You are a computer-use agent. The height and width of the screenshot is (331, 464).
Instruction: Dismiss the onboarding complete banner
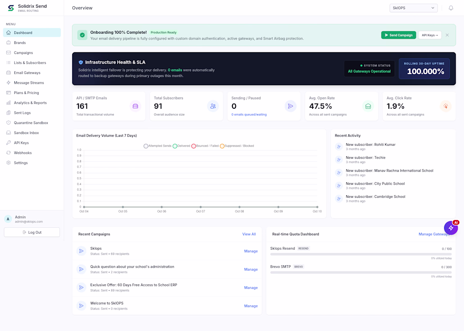(x=447, y=35)
